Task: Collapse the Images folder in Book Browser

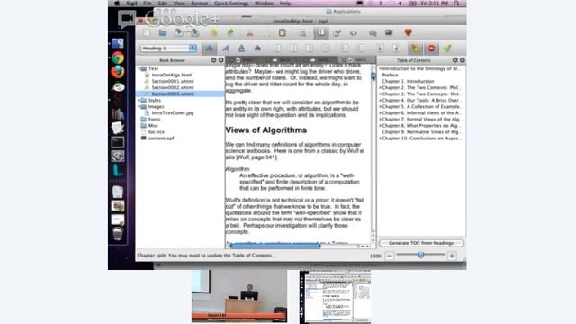Action: click(139, 106)
